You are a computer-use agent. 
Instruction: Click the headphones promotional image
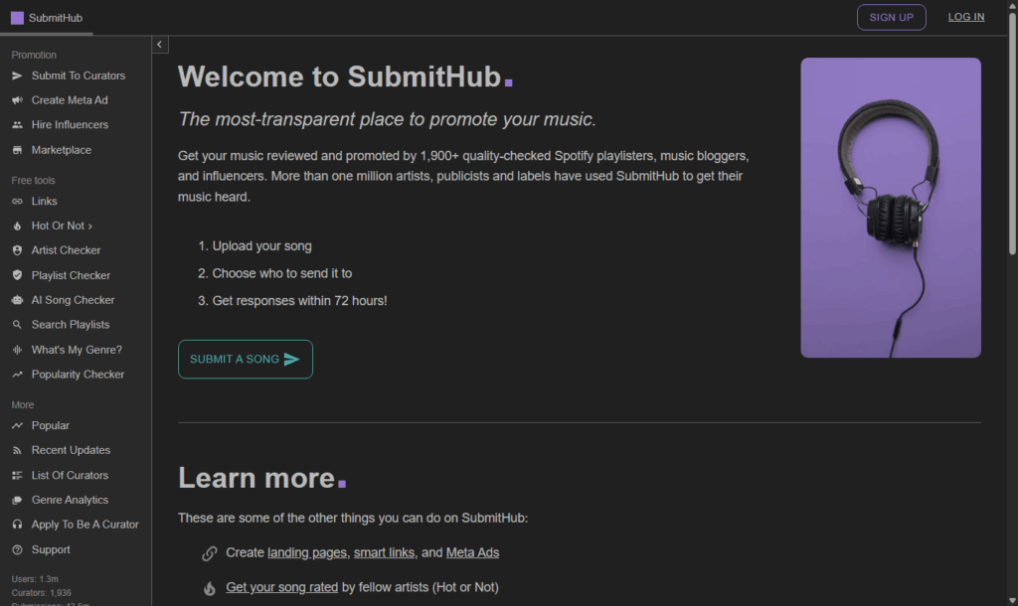coord(891,208)
